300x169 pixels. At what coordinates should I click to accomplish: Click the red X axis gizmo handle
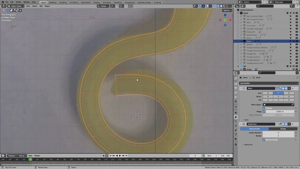(x=230, y=20)
